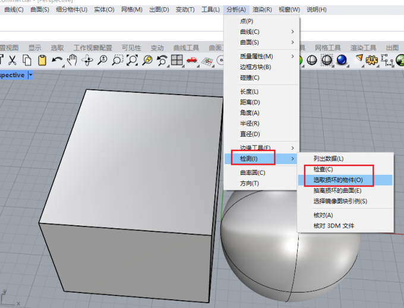The height and width of the screenshot is (308, 404).
Task: Open the 实体(O) menu
Action: (x=105, y=10)
